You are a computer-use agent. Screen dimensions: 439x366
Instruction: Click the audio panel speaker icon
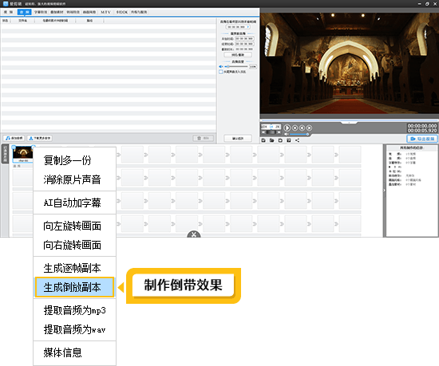pos(221,66)
